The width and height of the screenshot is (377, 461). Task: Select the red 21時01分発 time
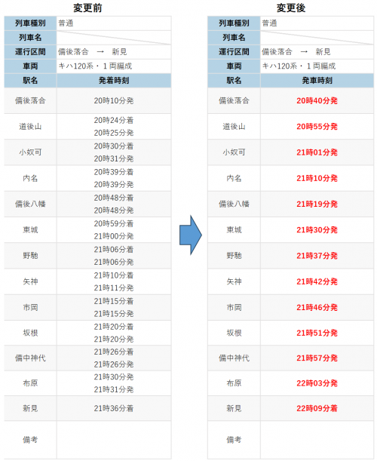pos(317,152)
